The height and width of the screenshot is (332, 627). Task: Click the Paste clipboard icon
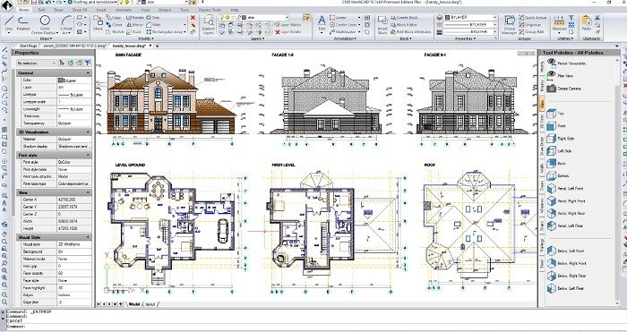pos(587,23)
